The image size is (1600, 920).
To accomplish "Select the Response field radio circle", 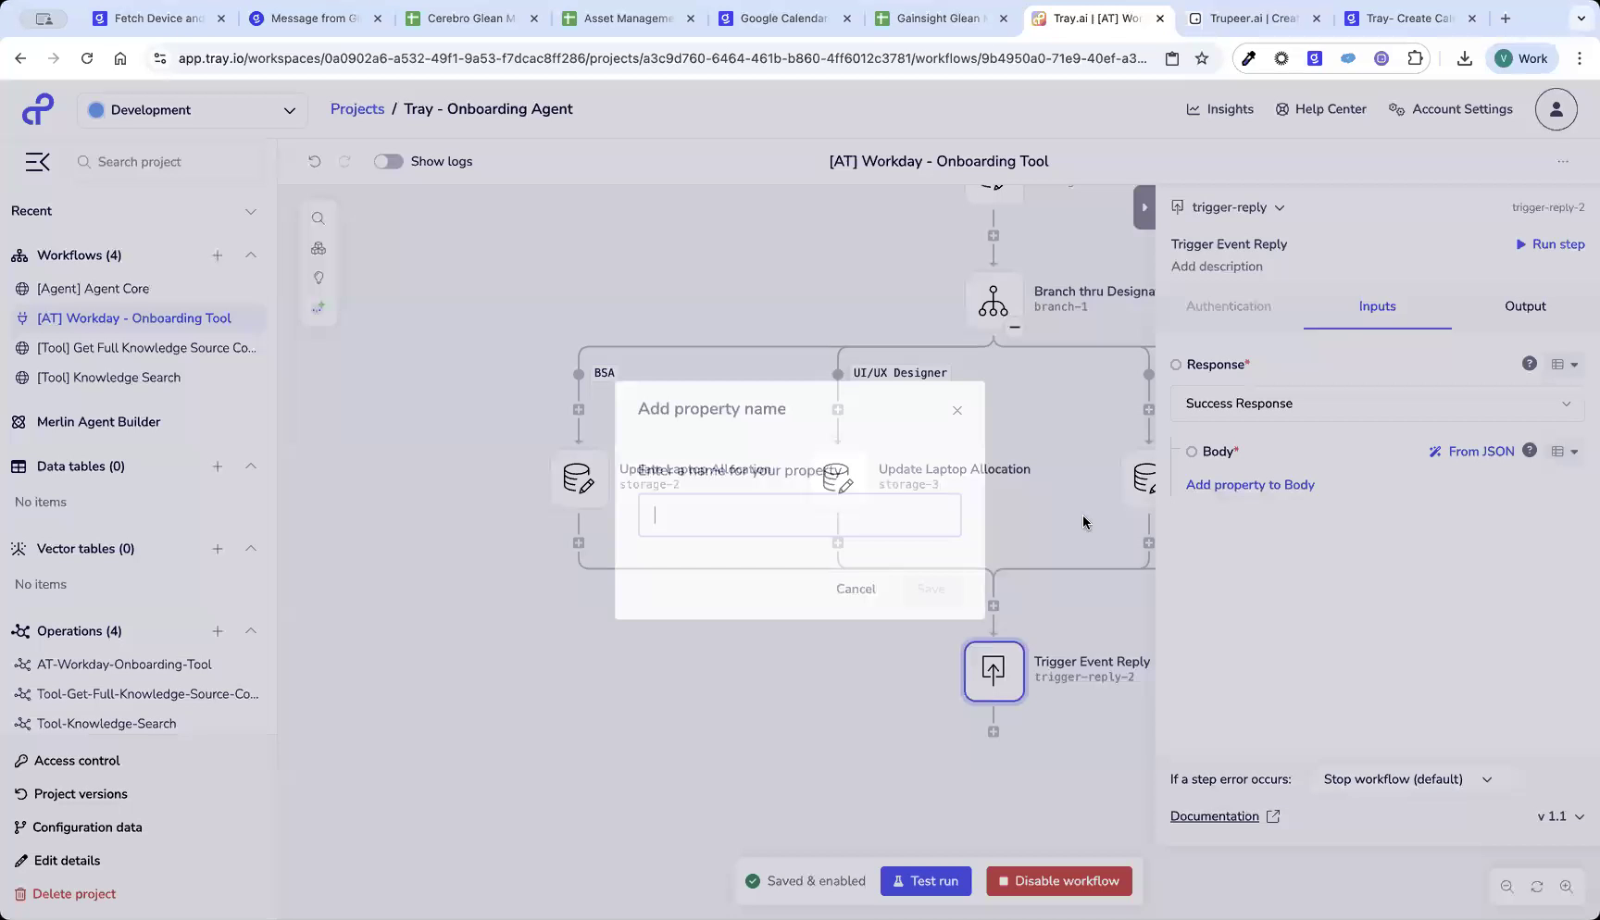I will 1176,365.
